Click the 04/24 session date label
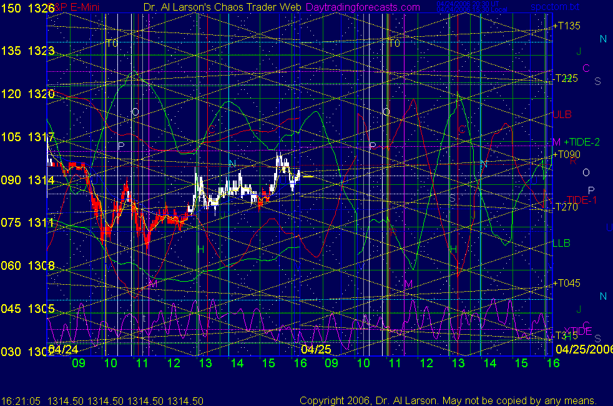The image size is (613, 406). point(63,349)
